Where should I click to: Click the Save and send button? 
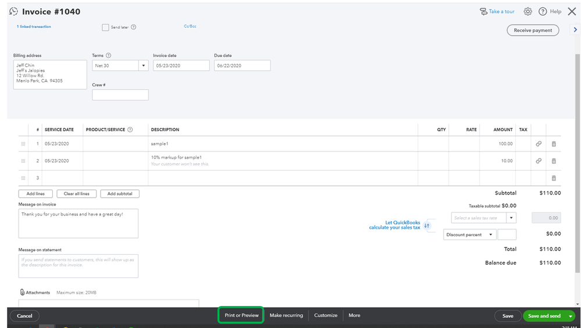[x=544, y=316]
